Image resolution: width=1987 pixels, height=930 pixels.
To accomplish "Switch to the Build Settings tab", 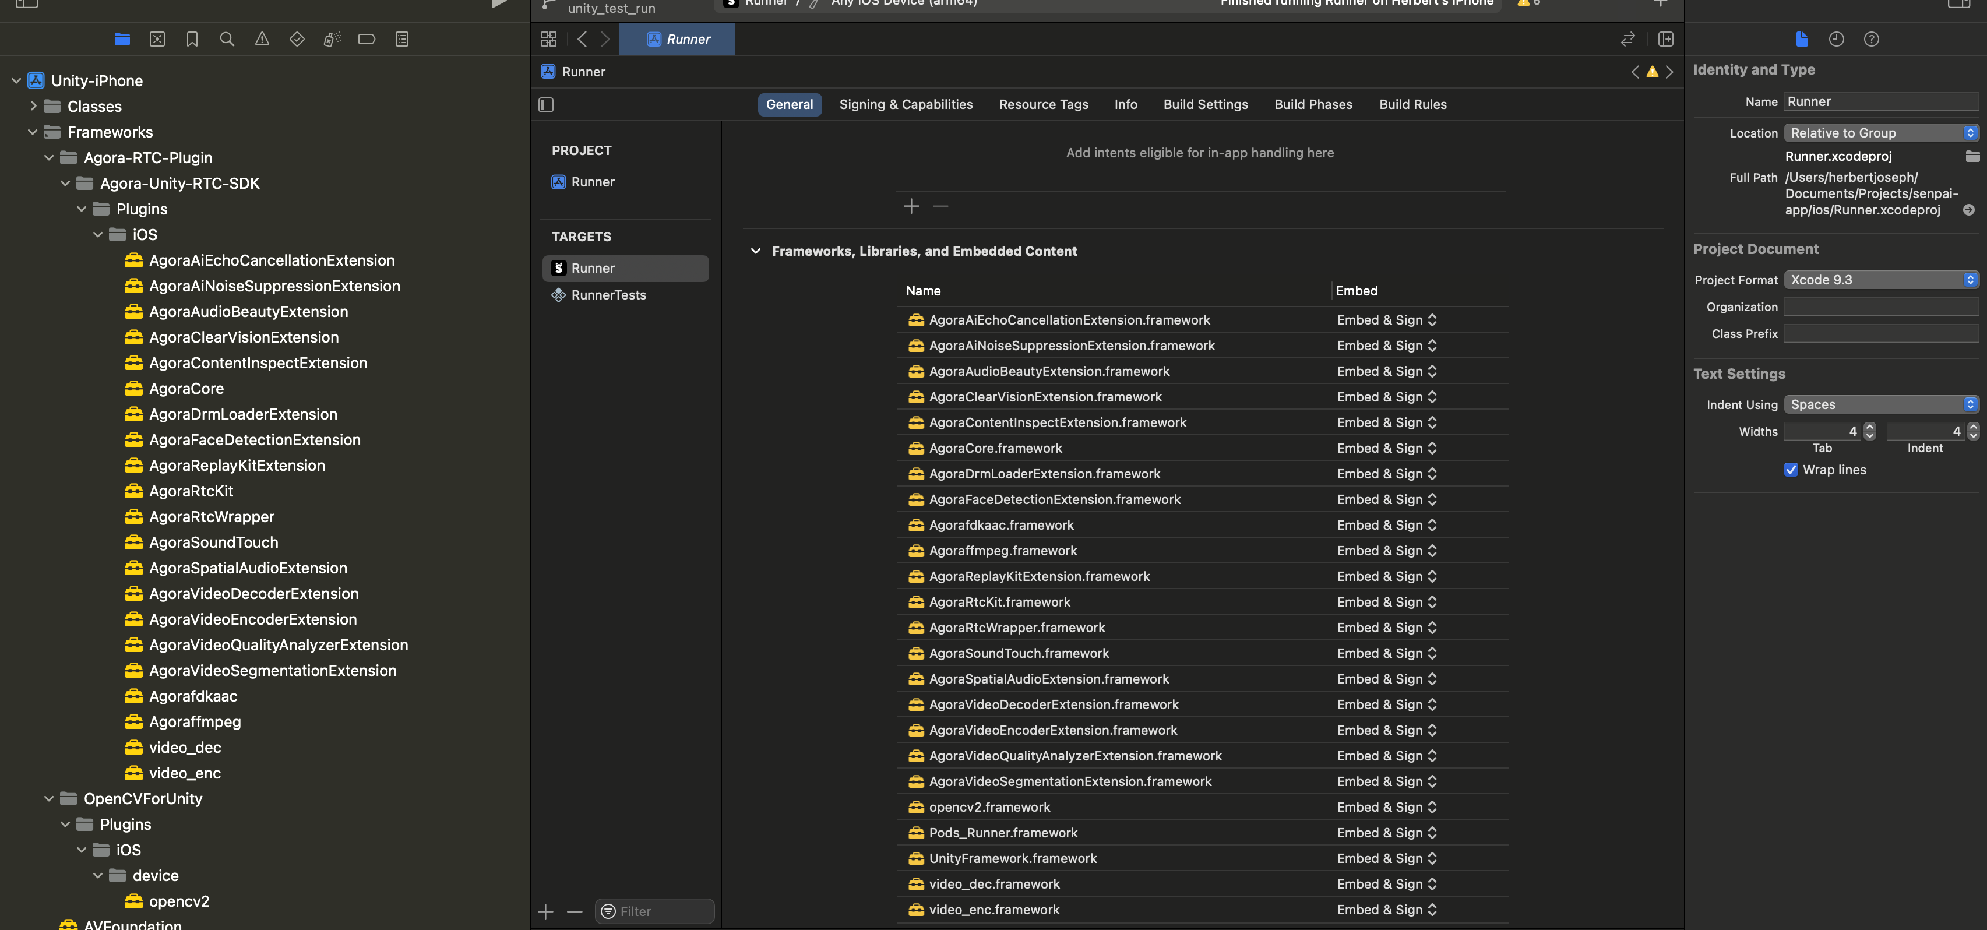I will 1205,105.
